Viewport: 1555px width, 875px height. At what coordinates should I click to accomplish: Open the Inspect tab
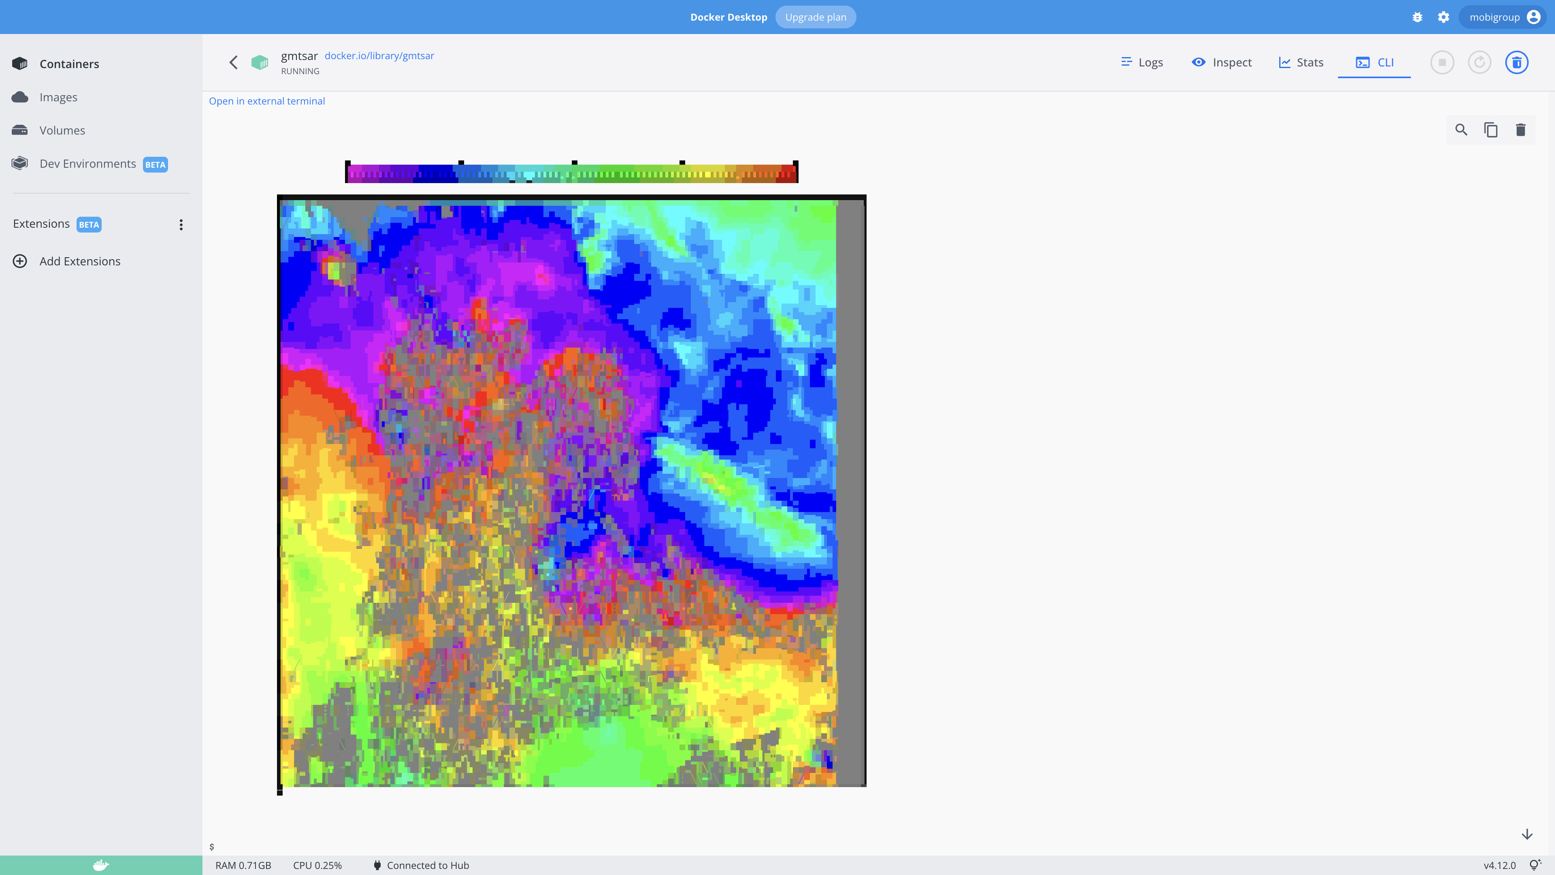click(1222, 62)
